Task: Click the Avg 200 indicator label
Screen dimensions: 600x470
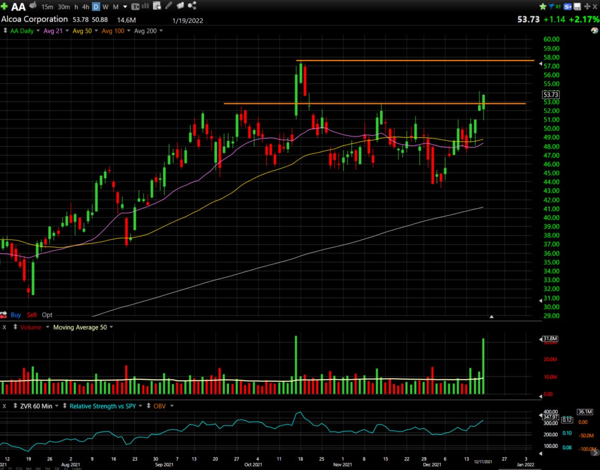Action: click(145, 31)
